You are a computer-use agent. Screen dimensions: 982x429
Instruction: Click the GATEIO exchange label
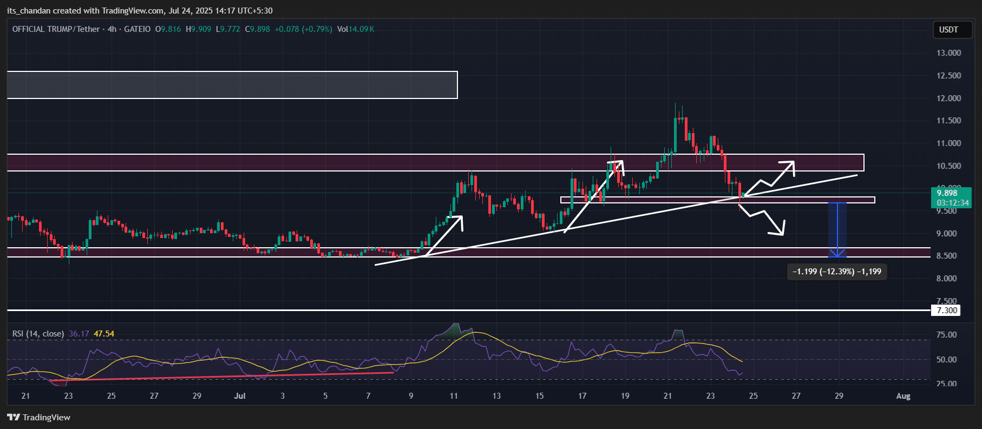click(138, 29)
